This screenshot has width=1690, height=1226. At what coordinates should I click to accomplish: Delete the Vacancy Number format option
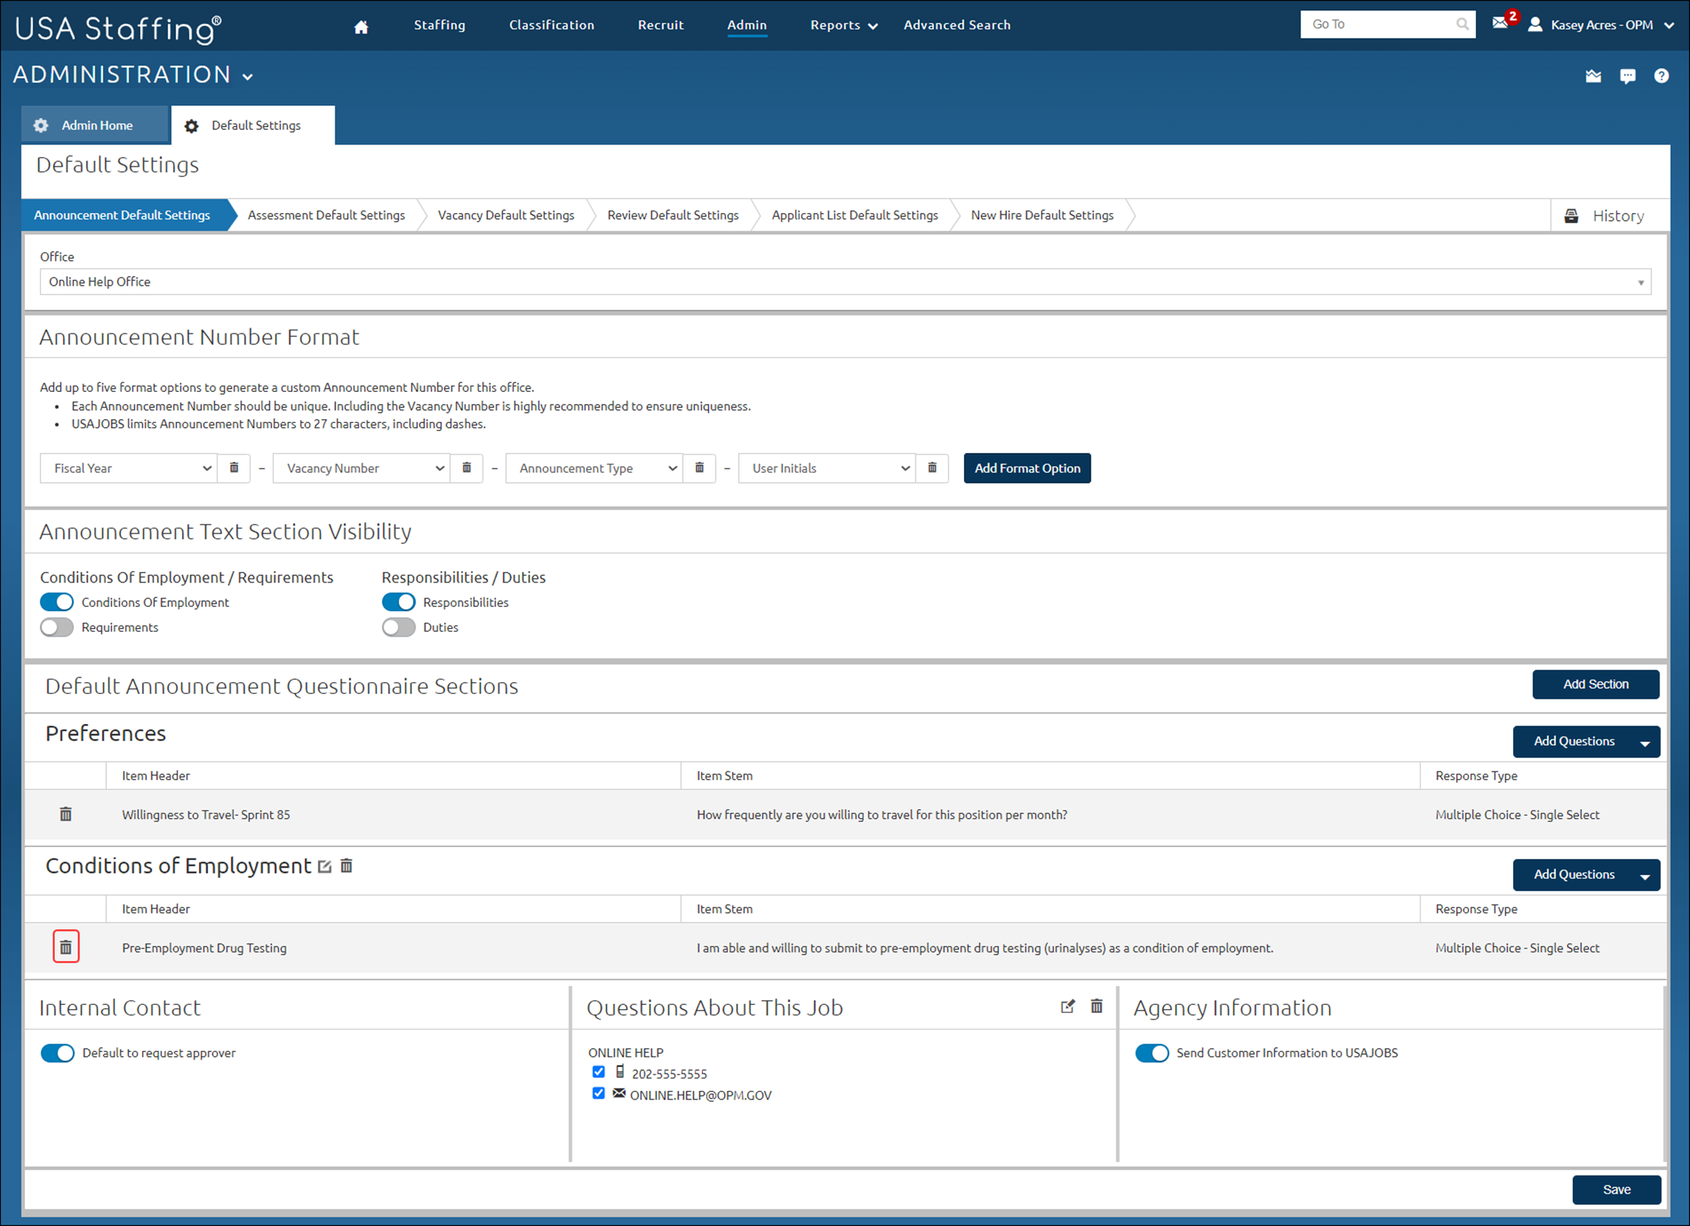point(466,468)
